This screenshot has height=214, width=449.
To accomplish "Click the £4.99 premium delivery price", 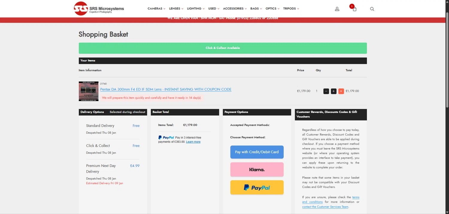I will click(135, 166).
